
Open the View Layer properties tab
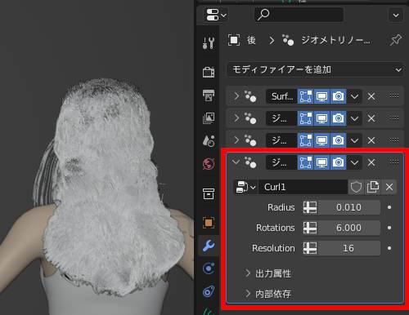209,118
